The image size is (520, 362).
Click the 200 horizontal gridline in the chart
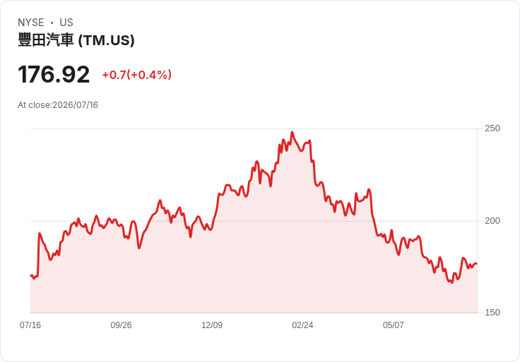pyautogui.click(x=254, y=221)
